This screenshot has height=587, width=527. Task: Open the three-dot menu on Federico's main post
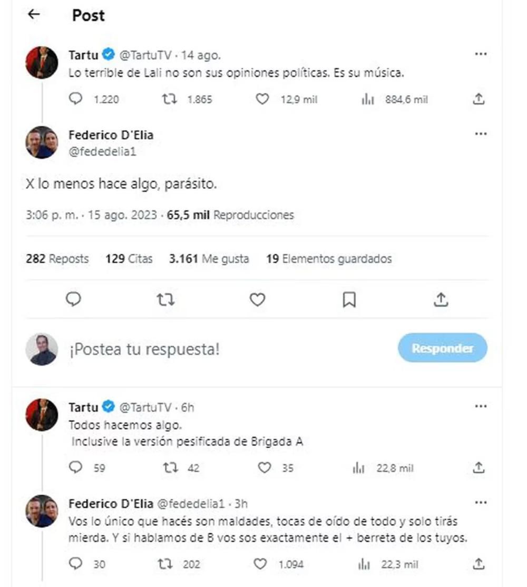click(480, 134)
